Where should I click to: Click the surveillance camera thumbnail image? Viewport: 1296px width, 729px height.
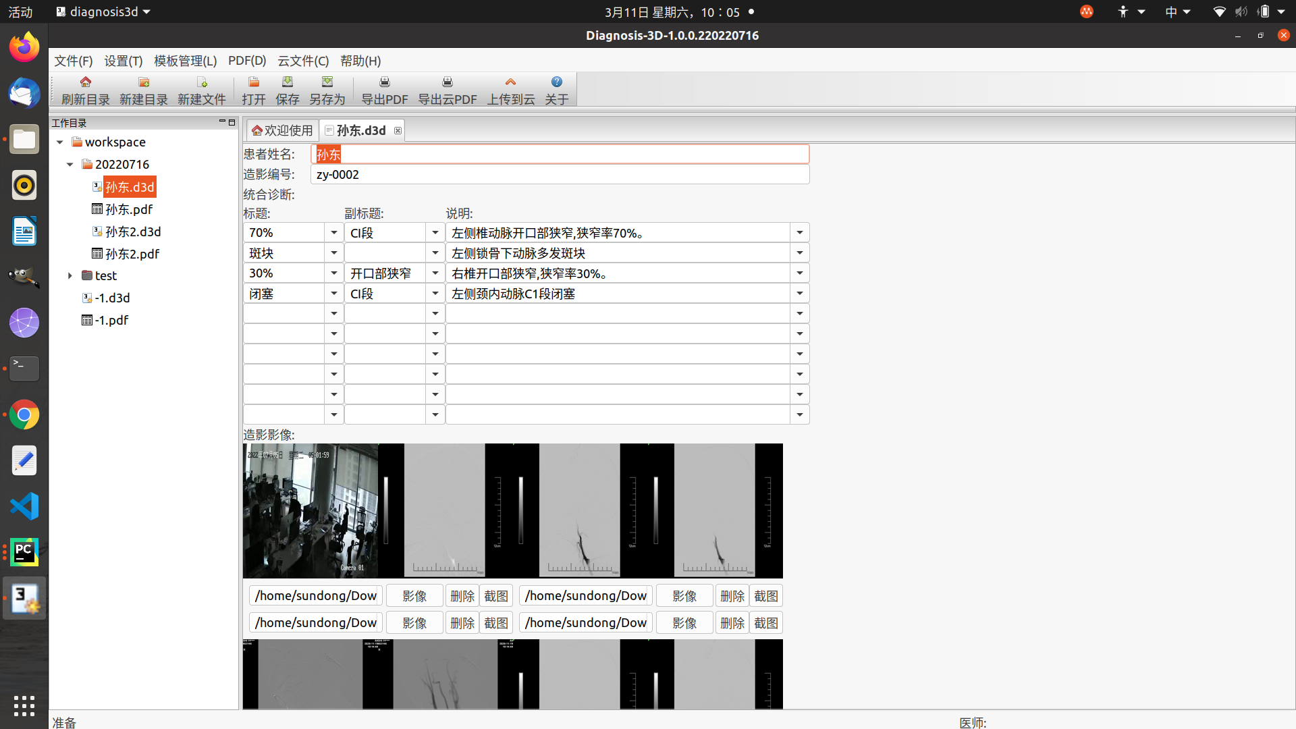click(x=310, y=510)
